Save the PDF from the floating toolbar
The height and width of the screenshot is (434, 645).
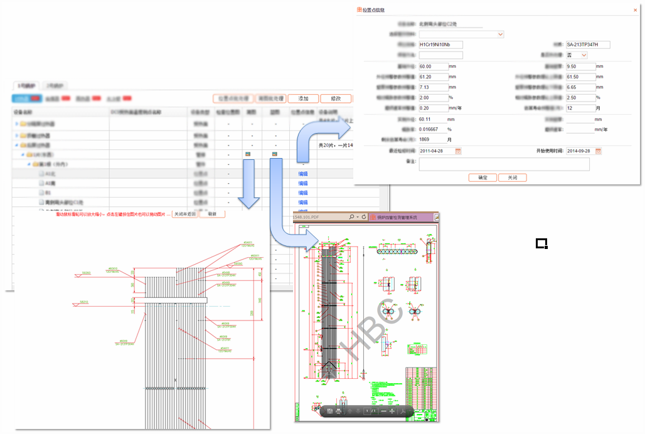pos(330,411)
